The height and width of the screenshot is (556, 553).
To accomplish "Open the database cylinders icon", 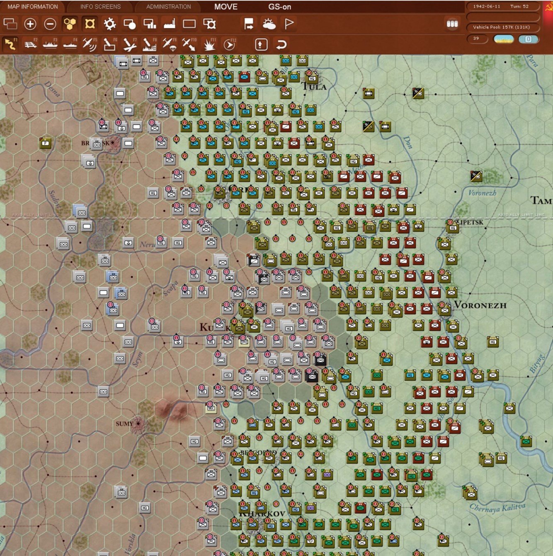I will click(452, 24).
